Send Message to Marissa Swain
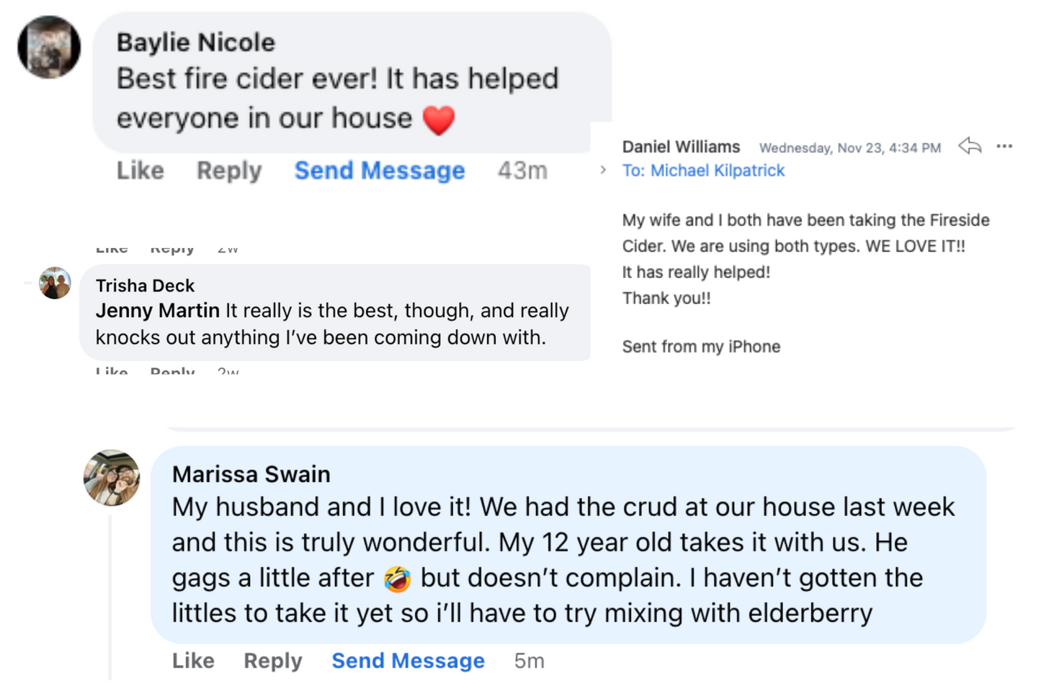Image resolution: width=1041 pixels, height=694 pixels. 408,661
